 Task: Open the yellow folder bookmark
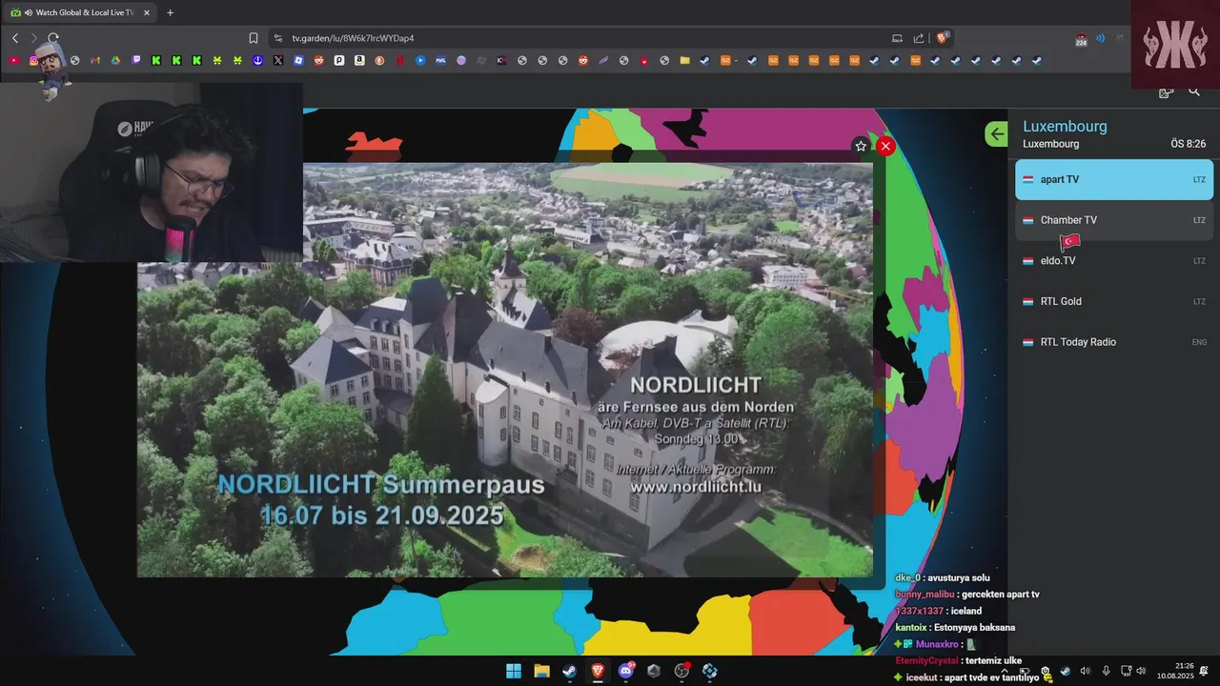(684, 60)
